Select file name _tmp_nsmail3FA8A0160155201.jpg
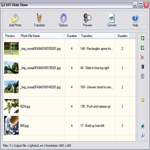 pos(40,49)
